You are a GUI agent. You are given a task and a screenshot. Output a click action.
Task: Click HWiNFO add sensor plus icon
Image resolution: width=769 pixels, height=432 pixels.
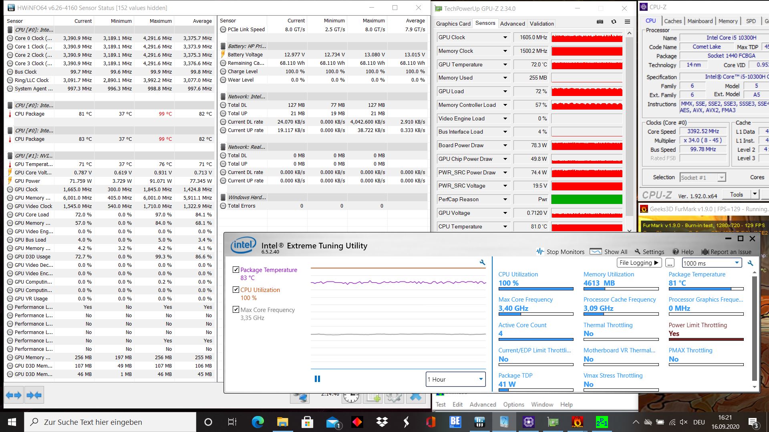coord(373,397)
